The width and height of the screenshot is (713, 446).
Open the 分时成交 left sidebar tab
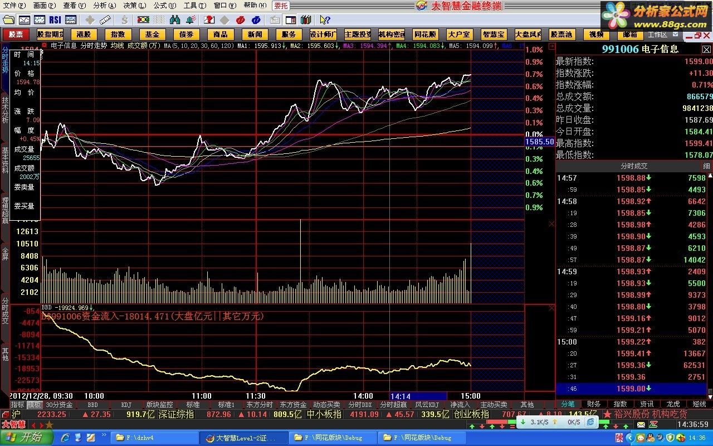point(4,310)
